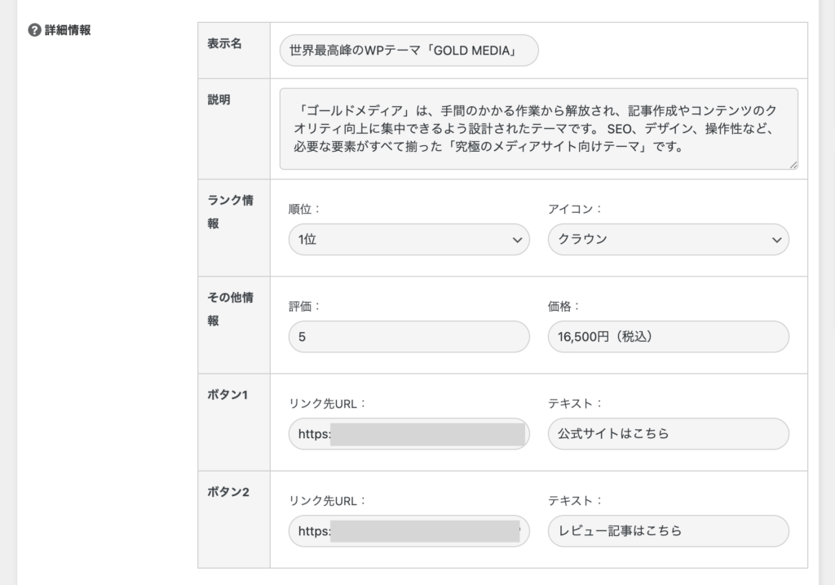This screenshot has width=835, height=585.
Task: Click the ボタン1 リンク先URL field
Action: (409, 434)
